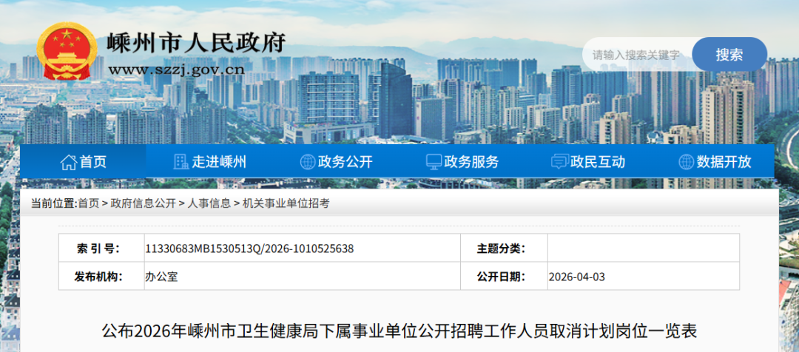Focus the 请输入搜索关键字 search field
Screen dimensions: 799x352
coord(636,55)
